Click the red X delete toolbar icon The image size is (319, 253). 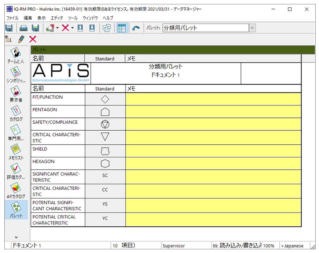65,28
